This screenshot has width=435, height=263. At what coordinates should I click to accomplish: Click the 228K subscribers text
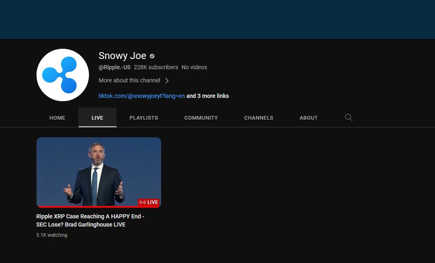(156, 67)
